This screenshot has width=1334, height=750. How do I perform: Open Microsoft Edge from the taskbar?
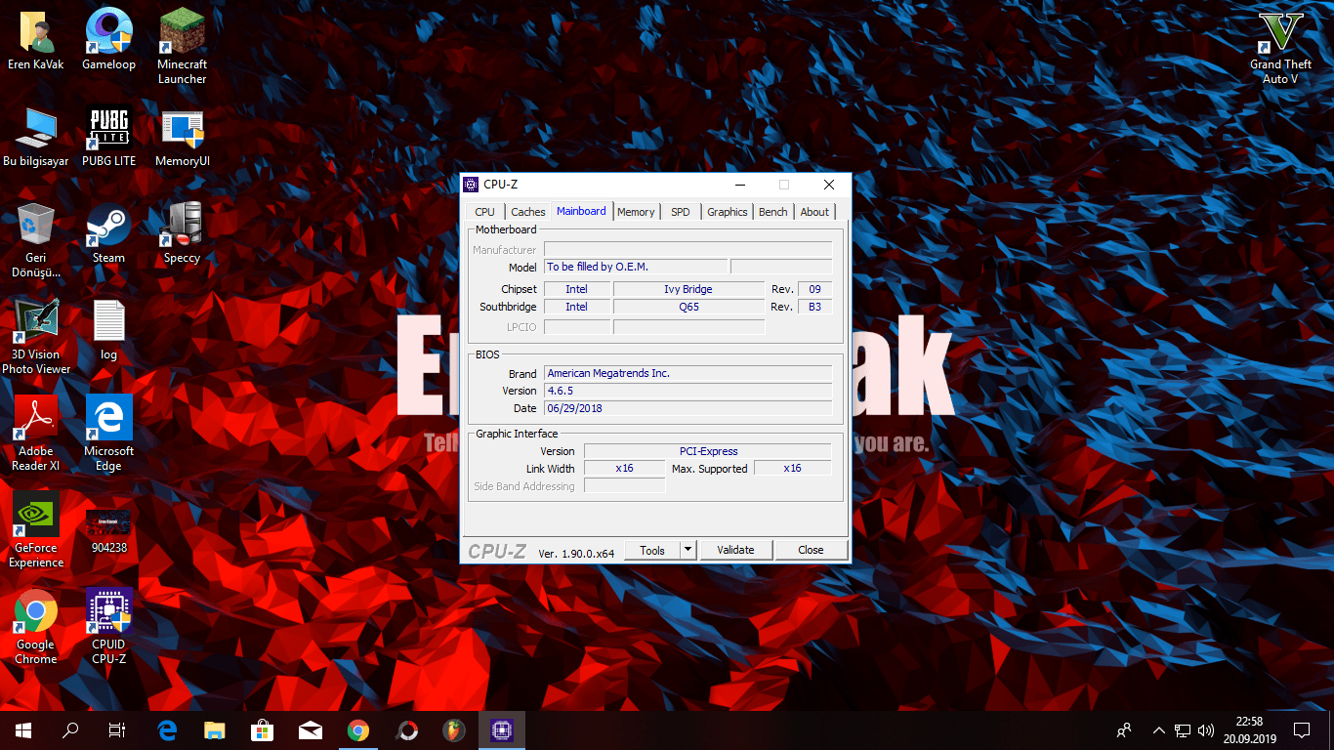coord(167,729)
